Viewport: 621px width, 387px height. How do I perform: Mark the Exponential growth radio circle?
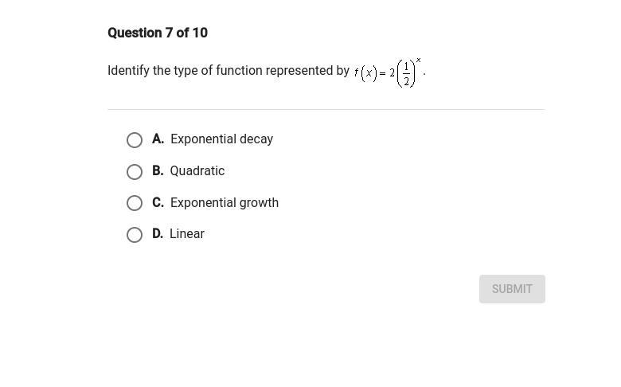tap(135, 203)
